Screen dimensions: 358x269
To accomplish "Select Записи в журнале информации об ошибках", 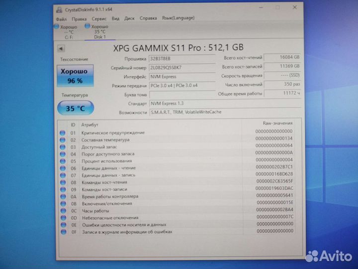I will [127, 232].
